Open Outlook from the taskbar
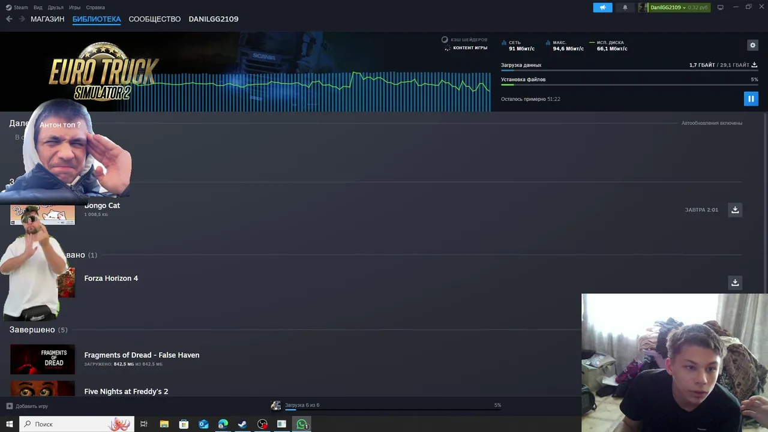Screen dimensions: 768x432 [x=203, y=424]
